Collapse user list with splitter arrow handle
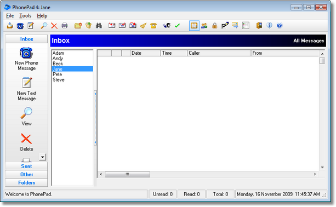The width and height of the screenshot is (336, 207). click(x=95, y=118)
